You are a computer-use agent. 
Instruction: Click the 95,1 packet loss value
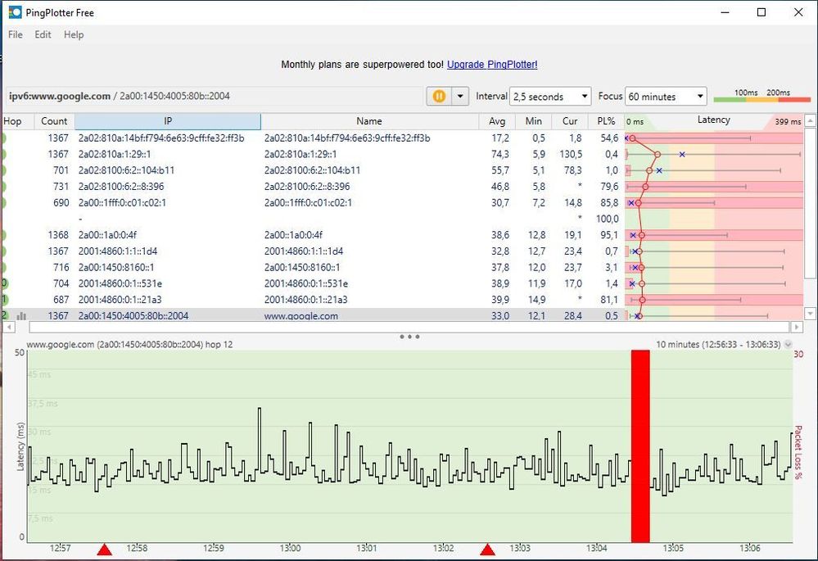(x=609, y=235)
